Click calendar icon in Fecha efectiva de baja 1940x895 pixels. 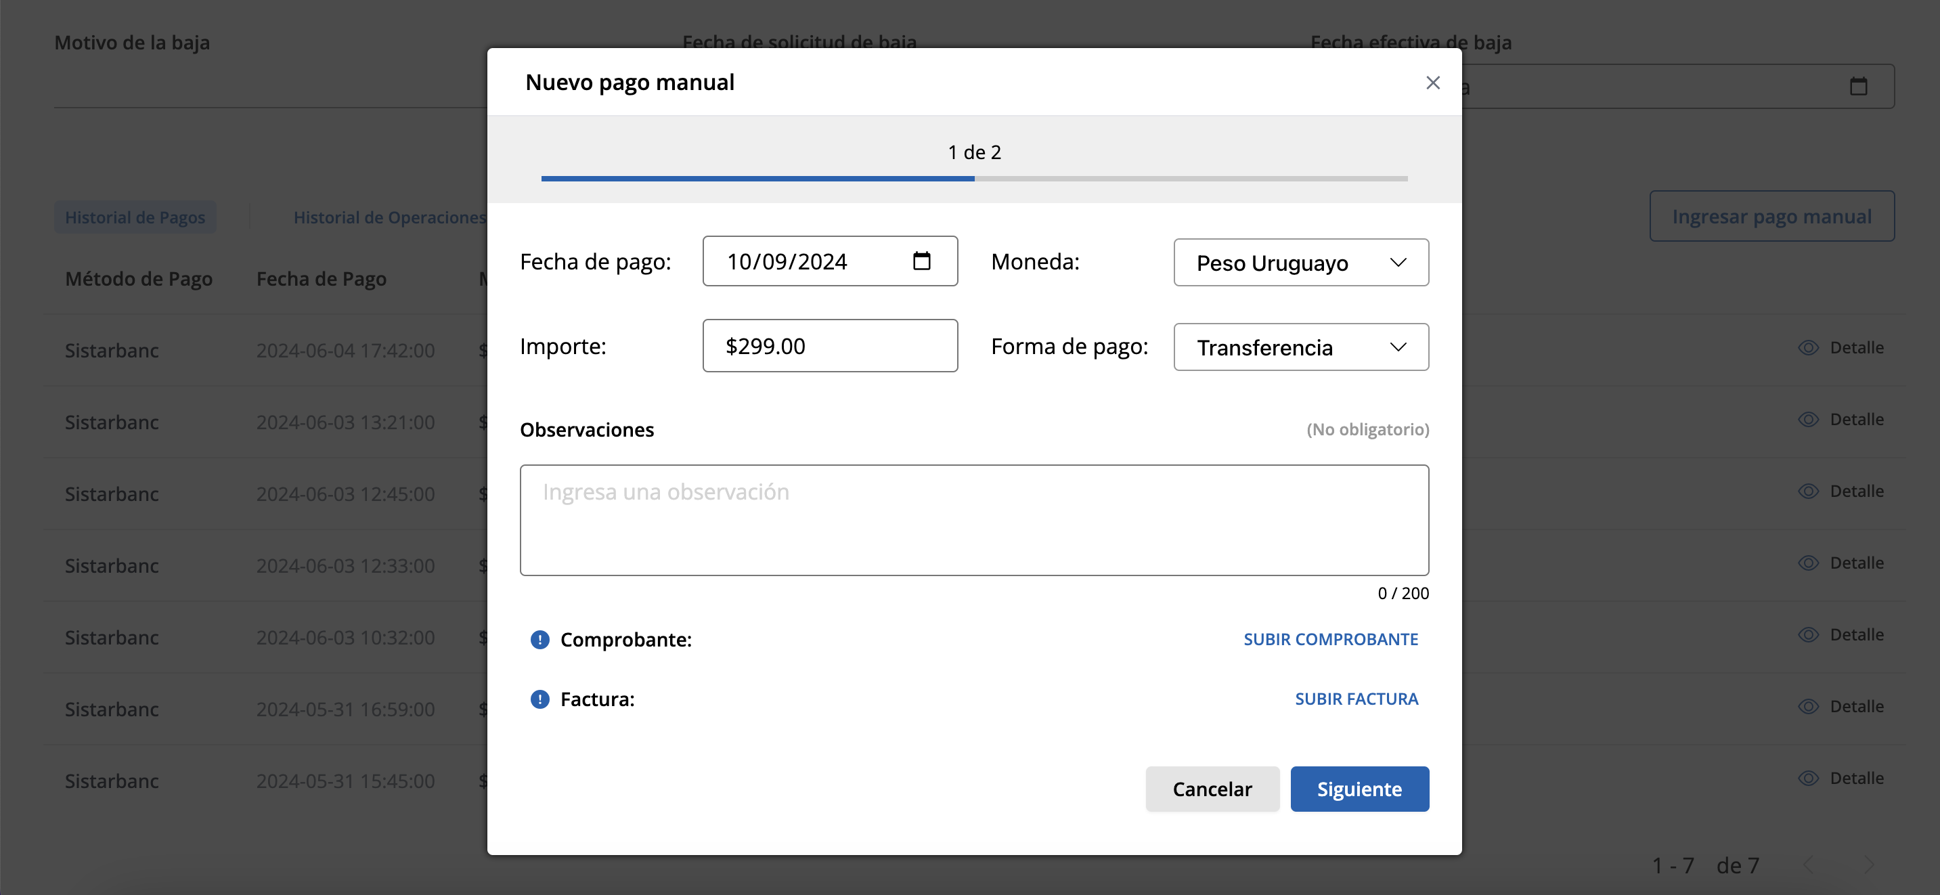[1858, 87]
